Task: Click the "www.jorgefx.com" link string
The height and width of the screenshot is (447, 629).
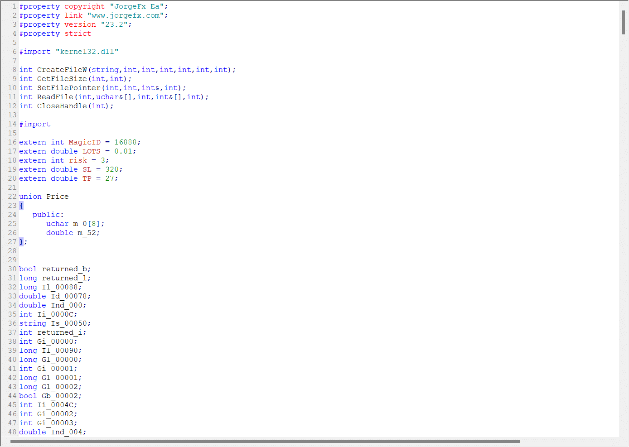Action: coord(126,15)
